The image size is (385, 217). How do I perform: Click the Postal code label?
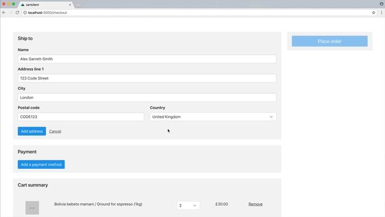pyautogui.click(x=28, y=108)
